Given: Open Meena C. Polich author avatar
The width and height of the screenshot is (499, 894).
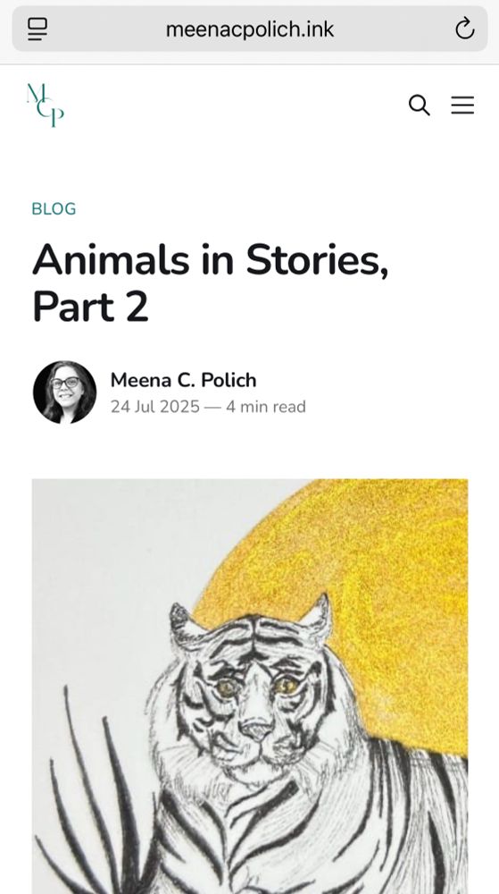Looking at the screenshot, I should (x=64, y=392).
